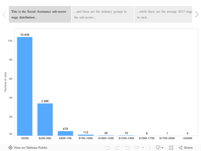Click the 2K axis tick label
201x151 pixels.
point(11,117)
